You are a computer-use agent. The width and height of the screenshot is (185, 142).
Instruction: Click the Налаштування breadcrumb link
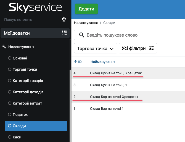point(86,23)
